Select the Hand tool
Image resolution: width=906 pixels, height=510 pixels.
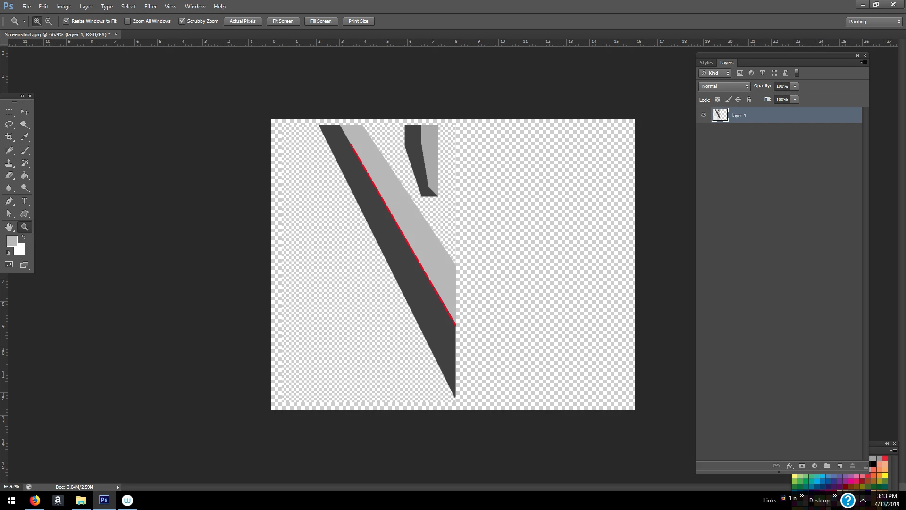9,227
